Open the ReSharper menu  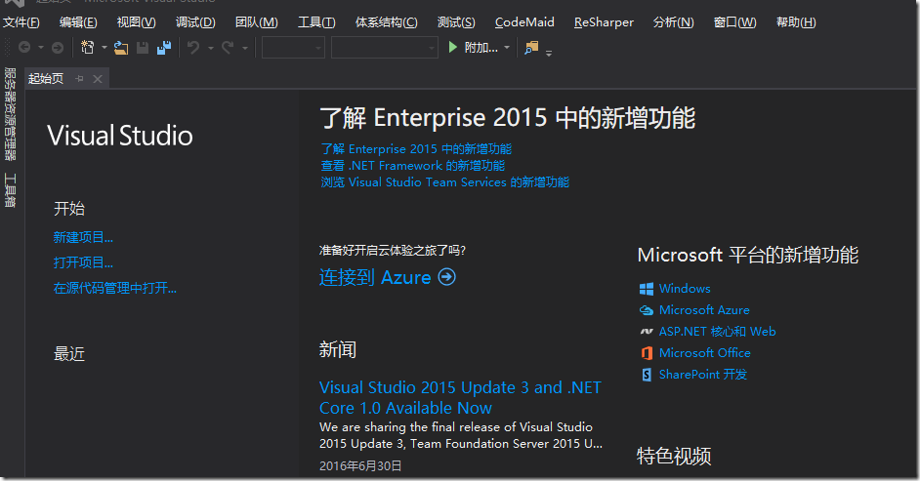(603, 21)
